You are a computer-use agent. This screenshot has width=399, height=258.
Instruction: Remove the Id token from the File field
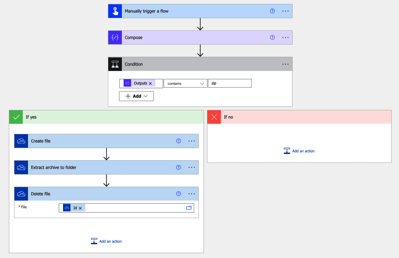pyautogui.click(x=80, y=208)
